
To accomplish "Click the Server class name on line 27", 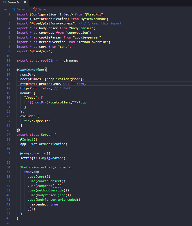I will [x=46, y=135].
